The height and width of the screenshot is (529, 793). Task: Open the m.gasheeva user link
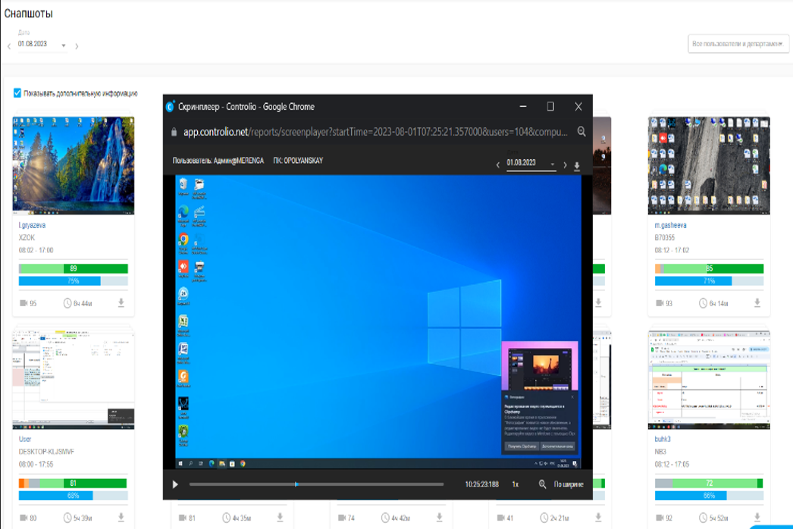coord(670,225)
